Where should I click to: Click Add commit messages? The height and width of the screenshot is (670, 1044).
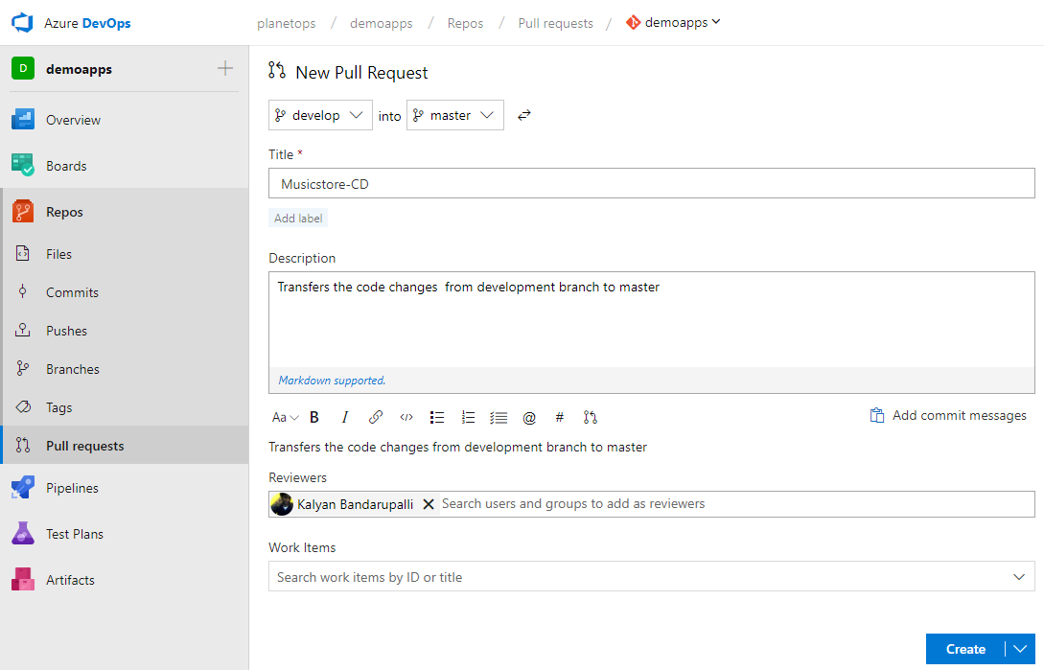pos(948,416)
